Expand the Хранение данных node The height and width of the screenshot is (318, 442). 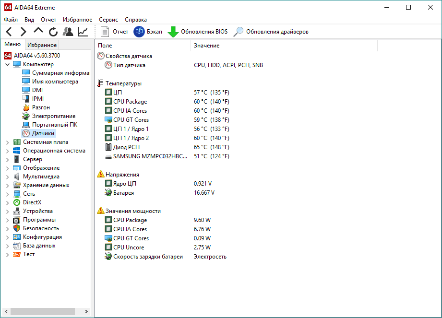(x=7, y=185)
